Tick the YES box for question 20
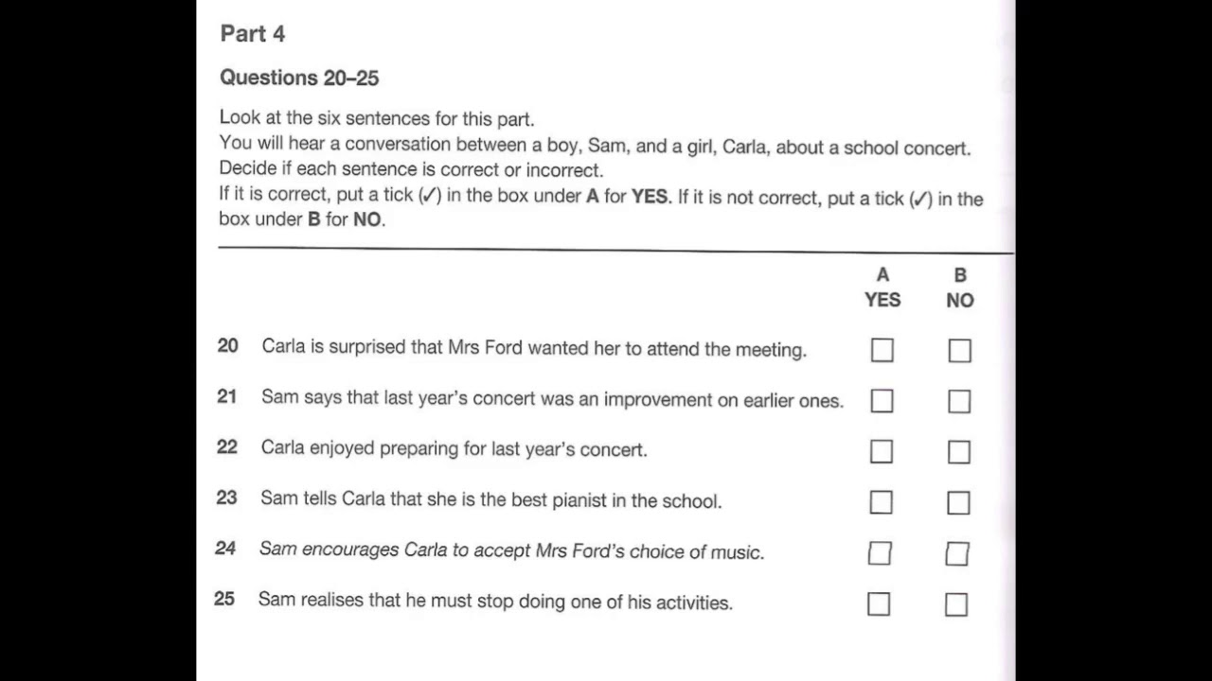Image resolution: width=1212 pixels, height=681 pixels. point(882,351)
